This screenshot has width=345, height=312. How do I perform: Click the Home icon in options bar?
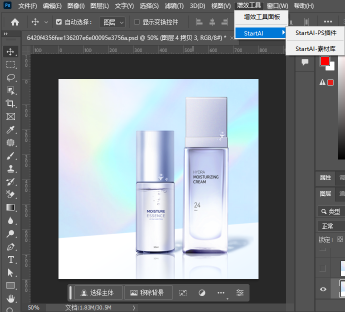tap(15, 22)
